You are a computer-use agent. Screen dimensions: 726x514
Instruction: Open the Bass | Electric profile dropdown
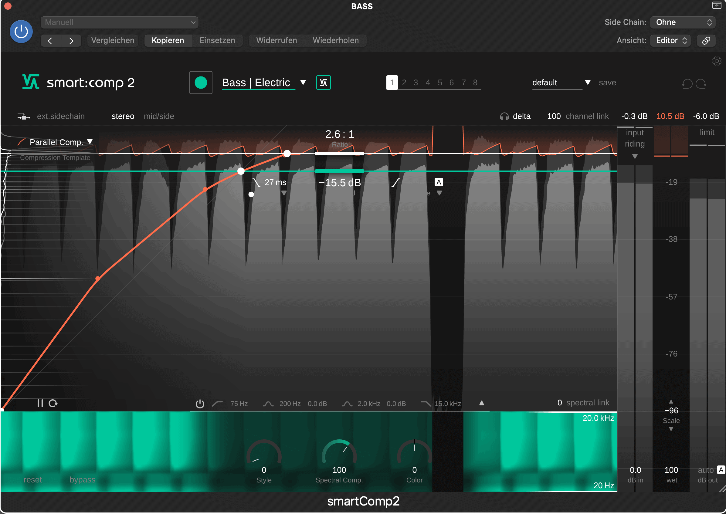click(303, 82)
